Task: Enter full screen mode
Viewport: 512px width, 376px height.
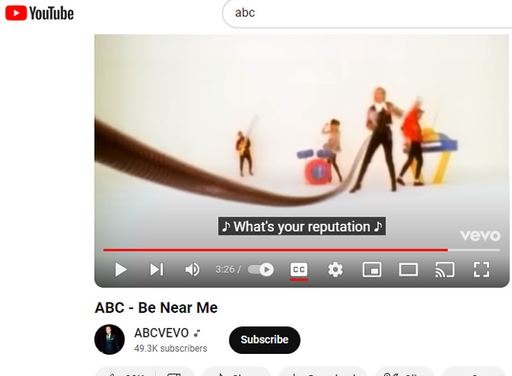Action: tap(481, 270)
